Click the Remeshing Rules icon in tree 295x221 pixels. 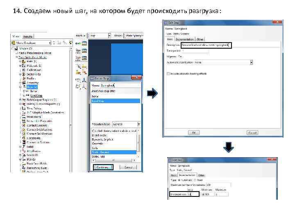pyautogui.click(x=24, y=168)
